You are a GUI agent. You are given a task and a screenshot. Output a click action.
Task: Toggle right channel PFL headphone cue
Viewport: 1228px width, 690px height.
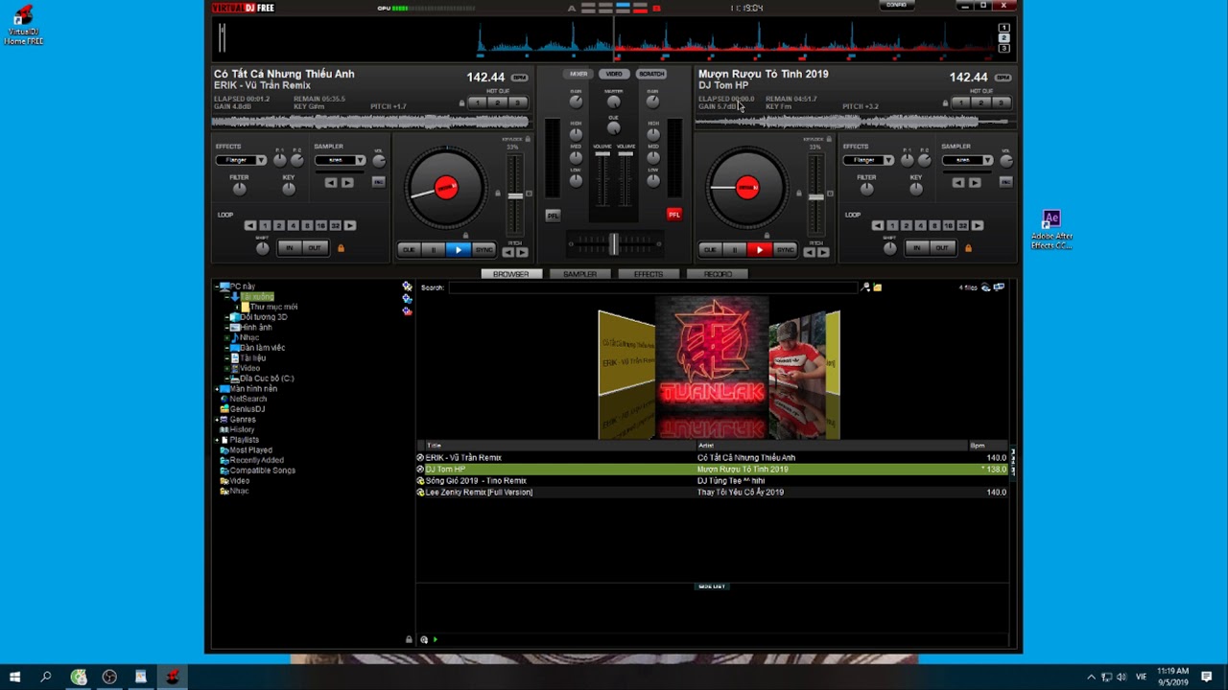click(x=673, y=215)
